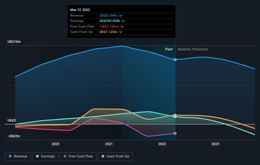
Task: Click the Cash From Op tooltip row label
Action: 81,32
